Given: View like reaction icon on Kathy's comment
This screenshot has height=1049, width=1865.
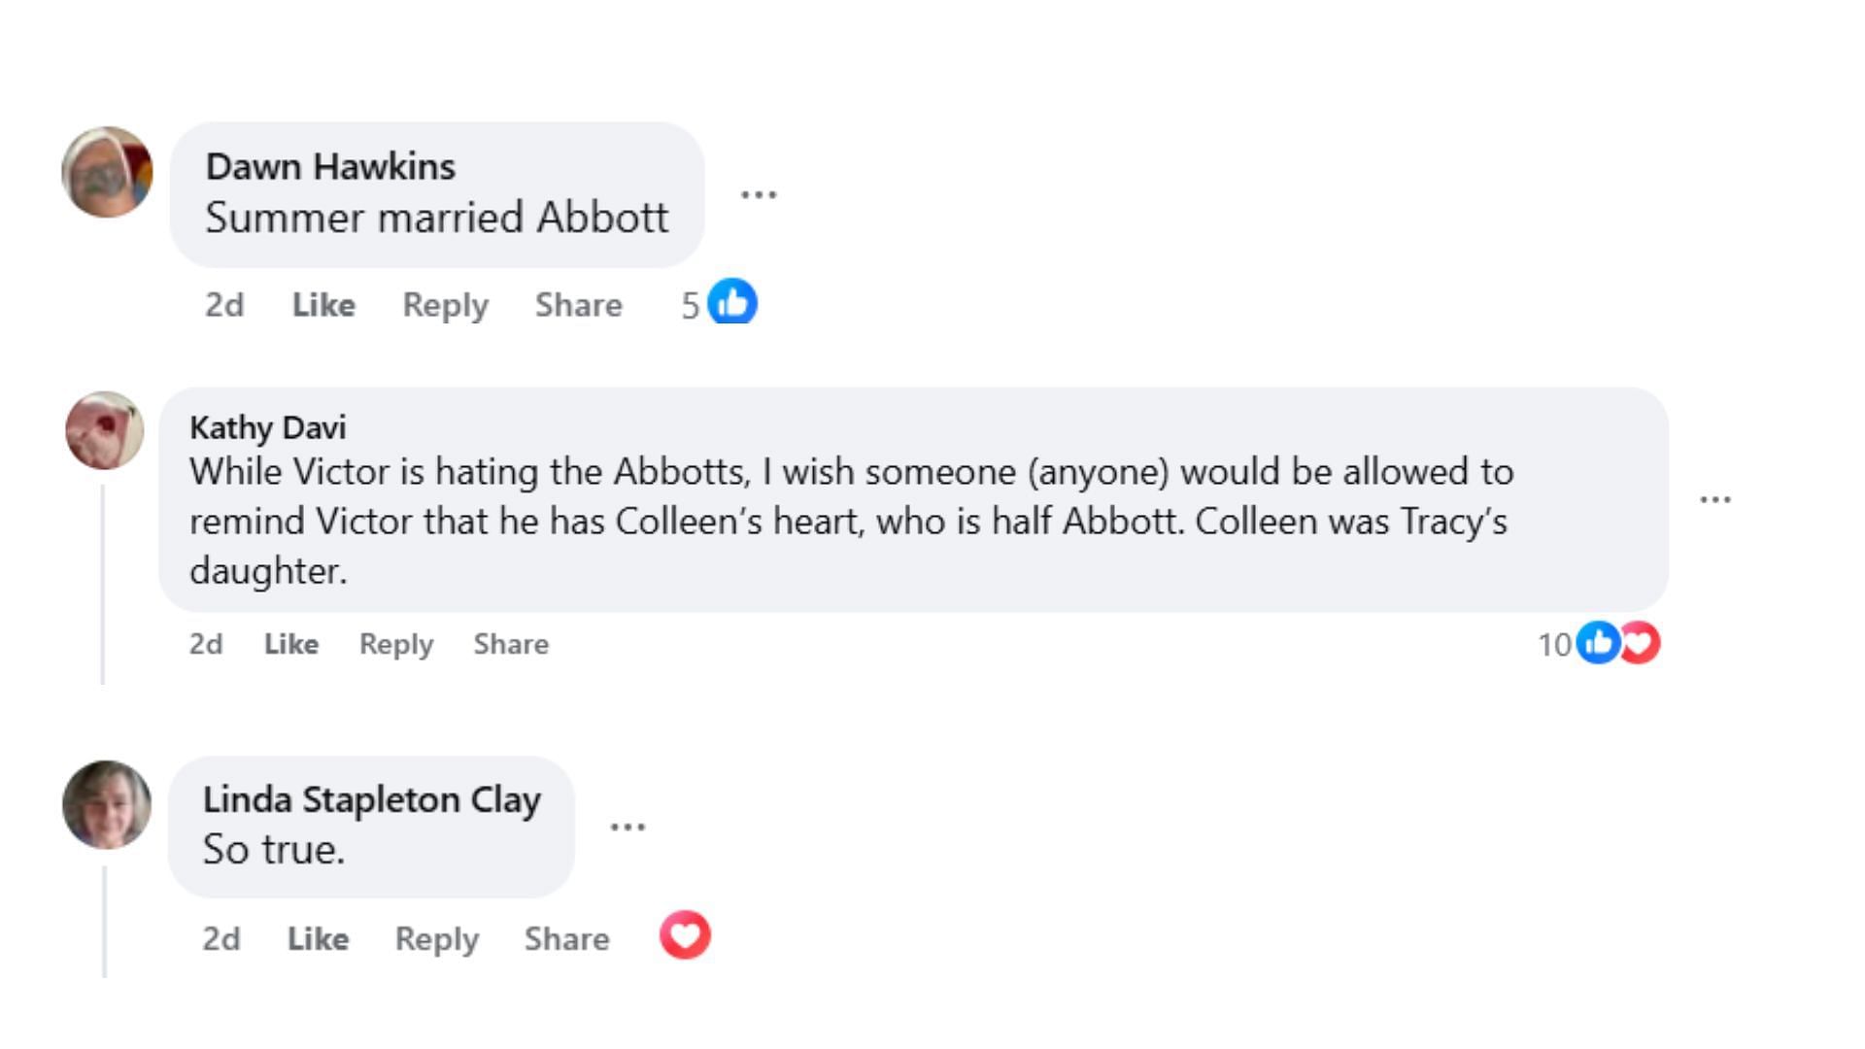Looking at the screenshot, I should (1596, 643).
